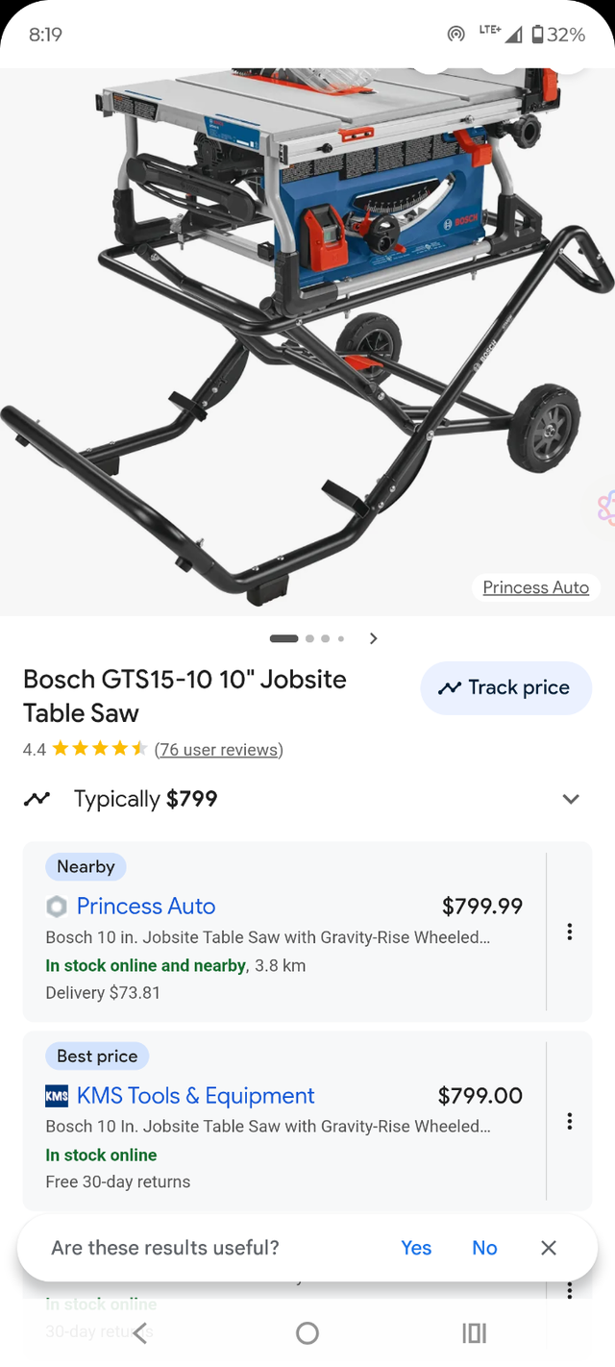Show next product image with arrow
The width and height of the screenshot is (615, 1367).
tap(374, 638)
